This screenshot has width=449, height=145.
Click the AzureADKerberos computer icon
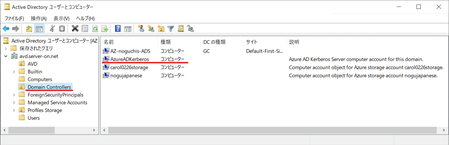[106, 59]
